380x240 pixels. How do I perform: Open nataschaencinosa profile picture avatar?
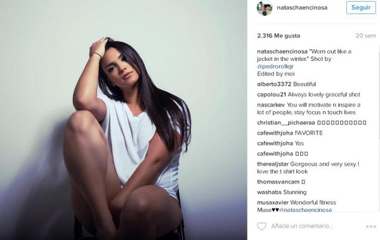[x=265, y=8]
